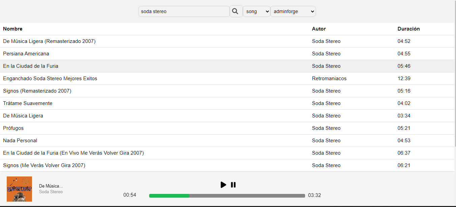456x207 pixels.
Task: Open the 'adminforge' server dropdown
Action: click(293, 11)
